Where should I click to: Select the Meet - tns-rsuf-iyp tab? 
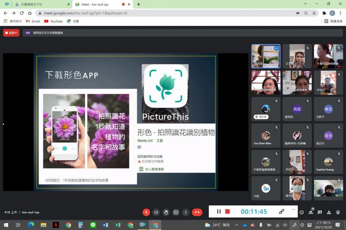pos(103,4)
